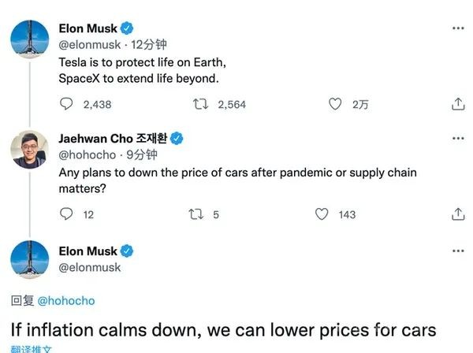Share Jaehwan Cho's tweet
Image resolution: width=473 pixels, height=353 pixels.
click(458, 214)
